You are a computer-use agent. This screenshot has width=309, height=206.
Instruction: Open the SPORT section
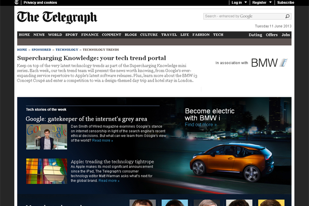71,35
